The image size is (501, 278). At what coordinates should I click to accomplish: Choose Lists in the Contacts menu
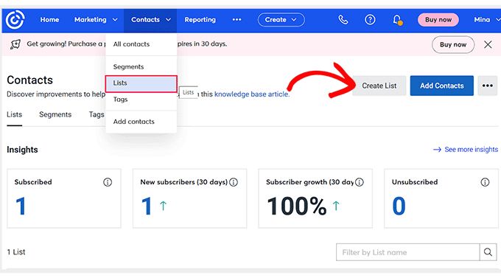click(x=141, y=83)
